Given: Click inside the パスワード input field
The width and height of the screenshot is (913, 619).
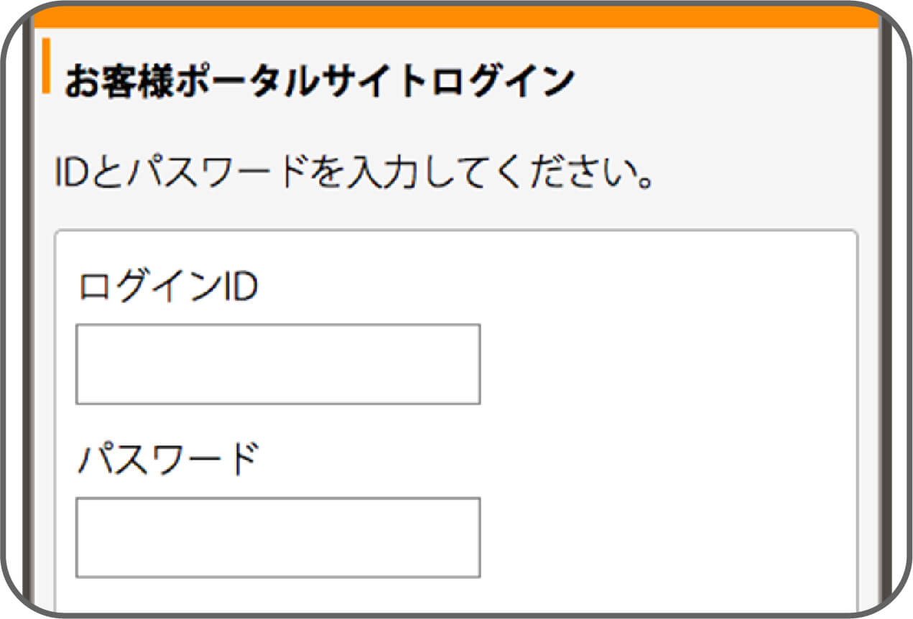Looking at the screenshot, I should coord(277,537).
